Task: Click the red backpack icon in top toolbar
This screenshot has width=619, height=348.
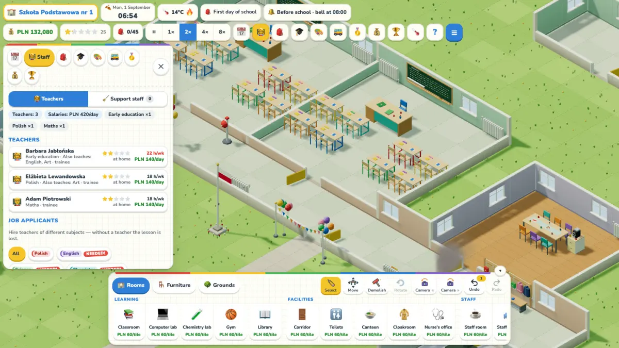Action: pos(280,32)
